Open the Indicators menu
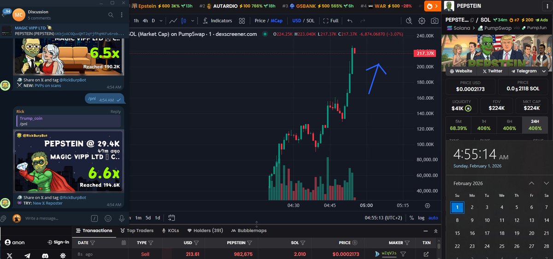This screenshot has height=259, width=553. point(218,21)
